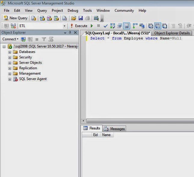This screenshot has width=194, height=177.
Task: Close the Object Explorer panel
Action: (x=75, y=33)
